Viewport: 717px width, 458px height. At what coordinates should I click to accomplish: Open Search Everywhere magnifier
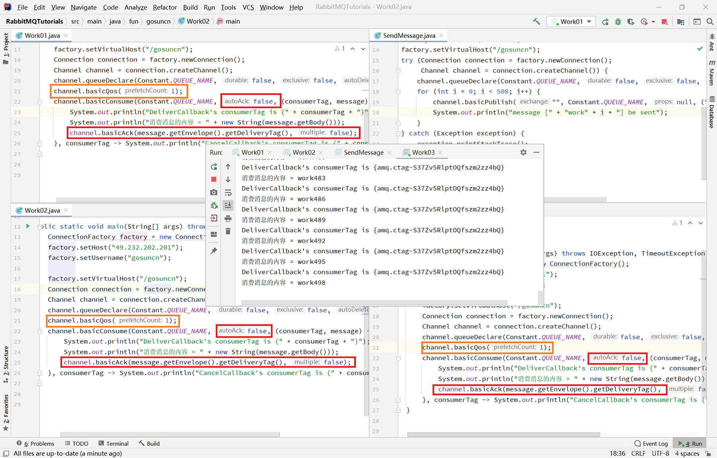(x=710, y=22)
